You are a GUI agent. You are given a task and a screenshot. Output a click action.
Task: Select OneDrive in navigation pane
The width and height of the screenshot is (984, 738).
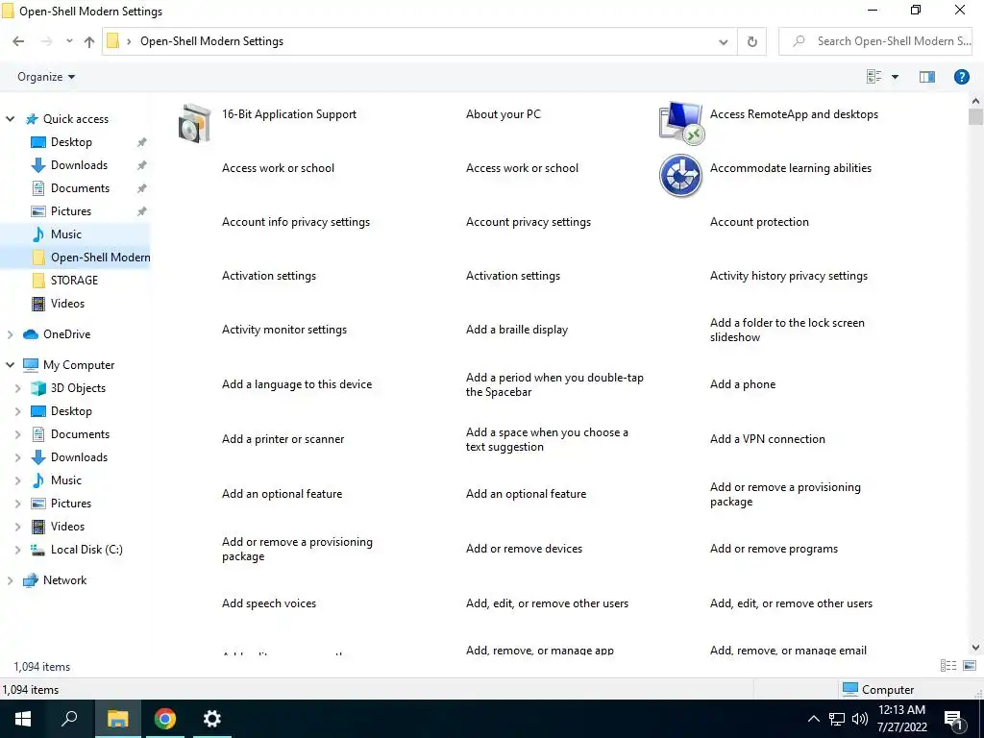[66, 334]
